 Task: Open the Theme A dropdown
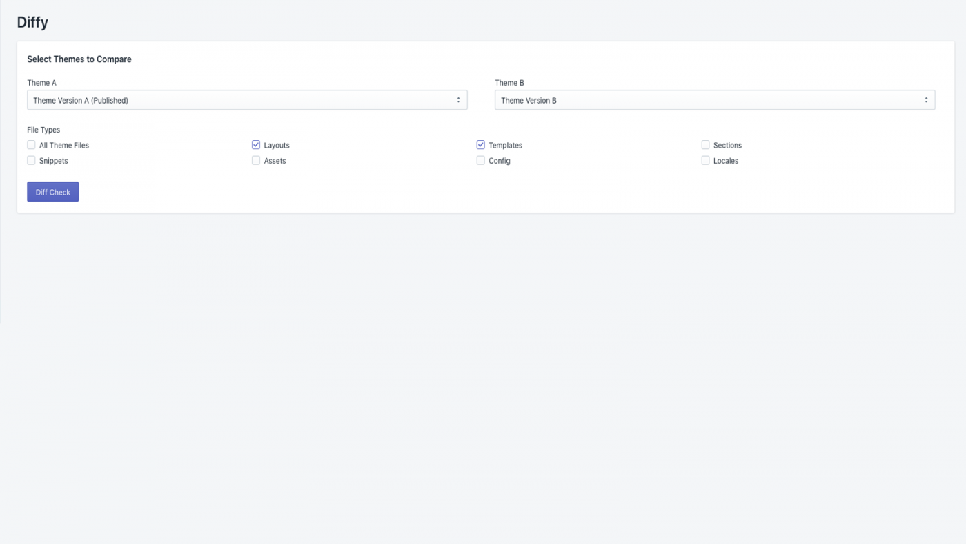247,100
